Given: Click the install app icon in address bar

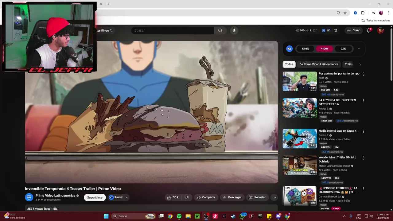Looking at the screenshot, I should (338, 13).
